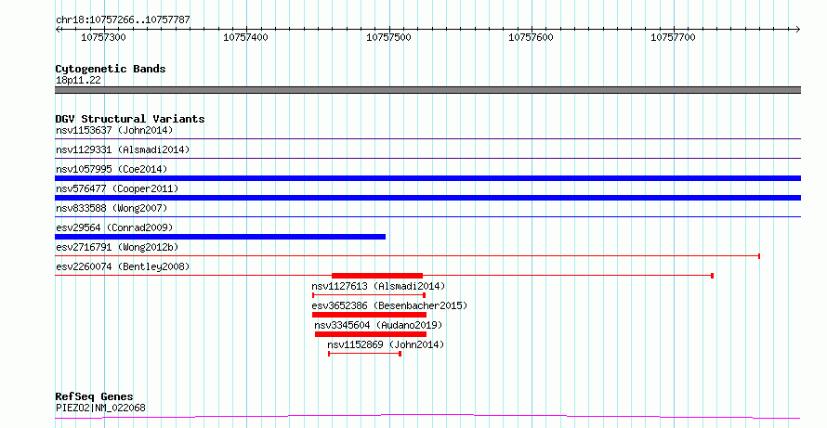Open variant nsv3345604 (Audano2019) label
The height and width of the screenshot is (428, 827).
378,325
